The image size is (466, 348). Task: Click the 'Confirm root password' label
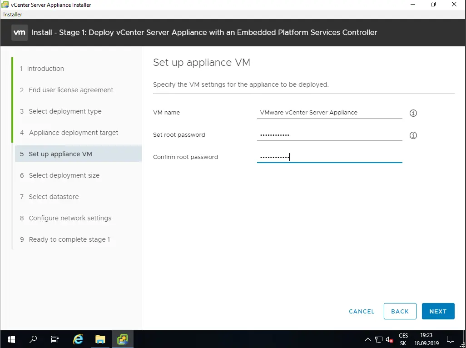coord(185,157)
